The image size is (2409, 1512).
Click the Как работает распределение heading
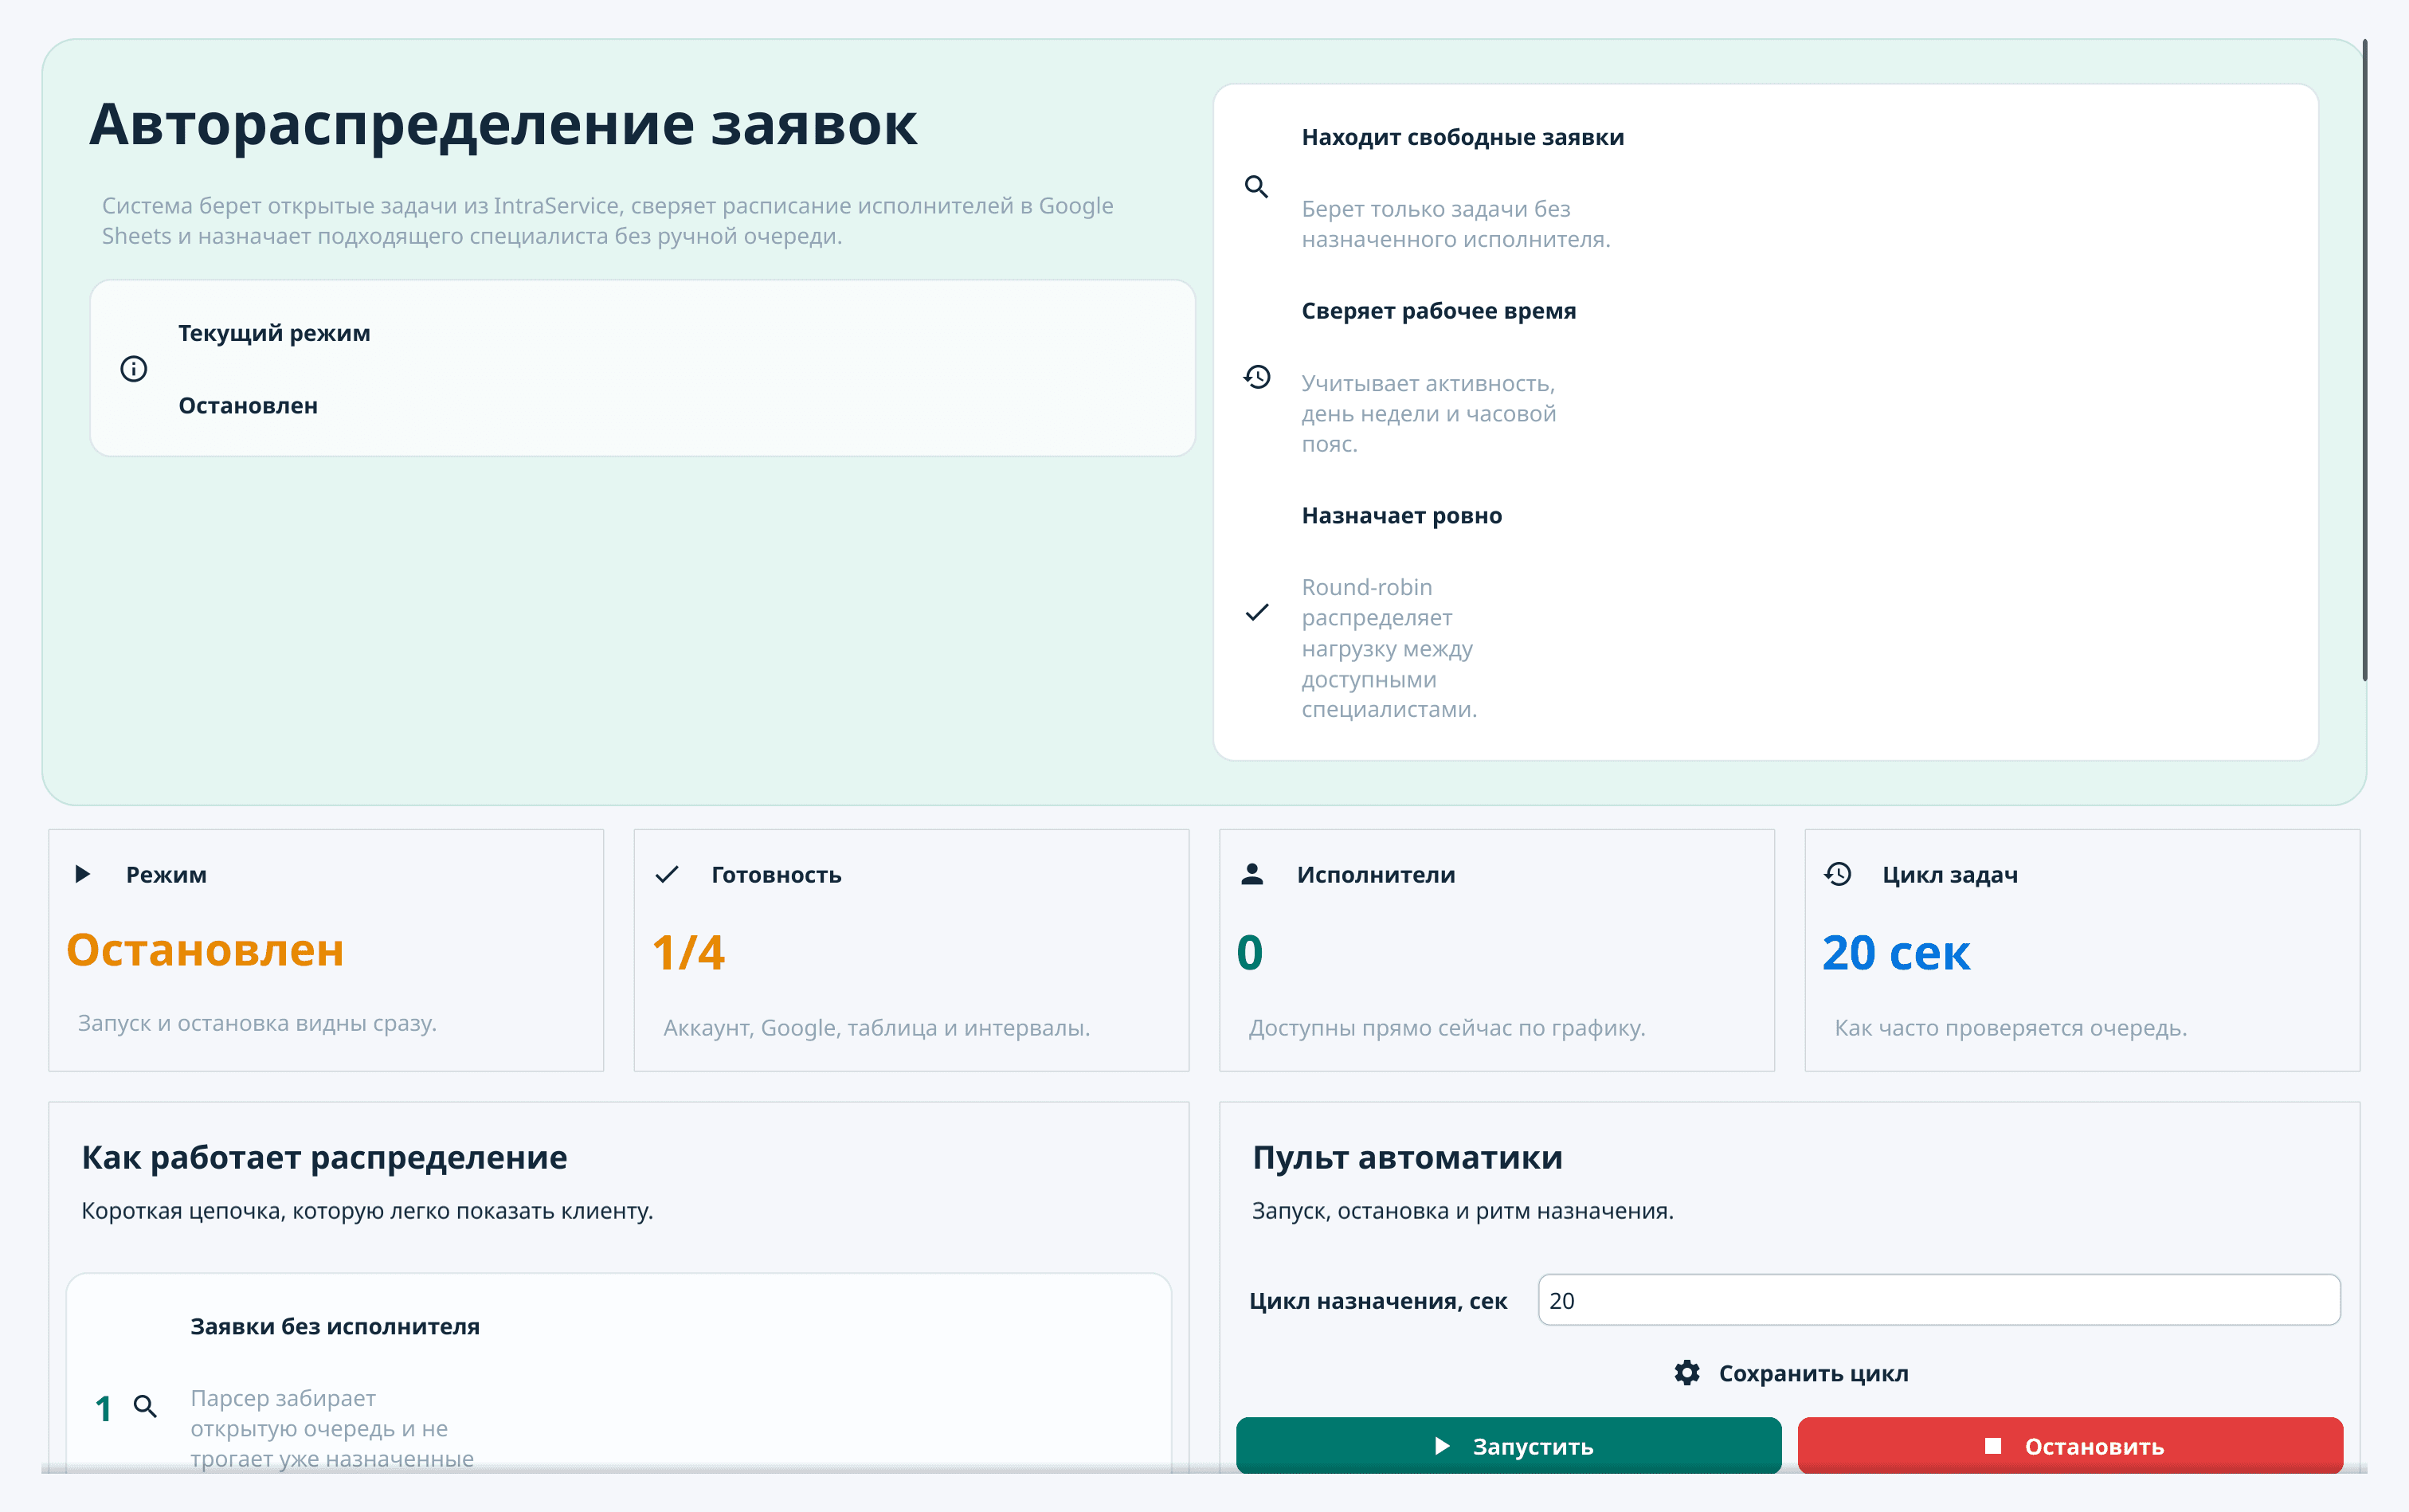pyautogui.click(x=324, y=1158)
